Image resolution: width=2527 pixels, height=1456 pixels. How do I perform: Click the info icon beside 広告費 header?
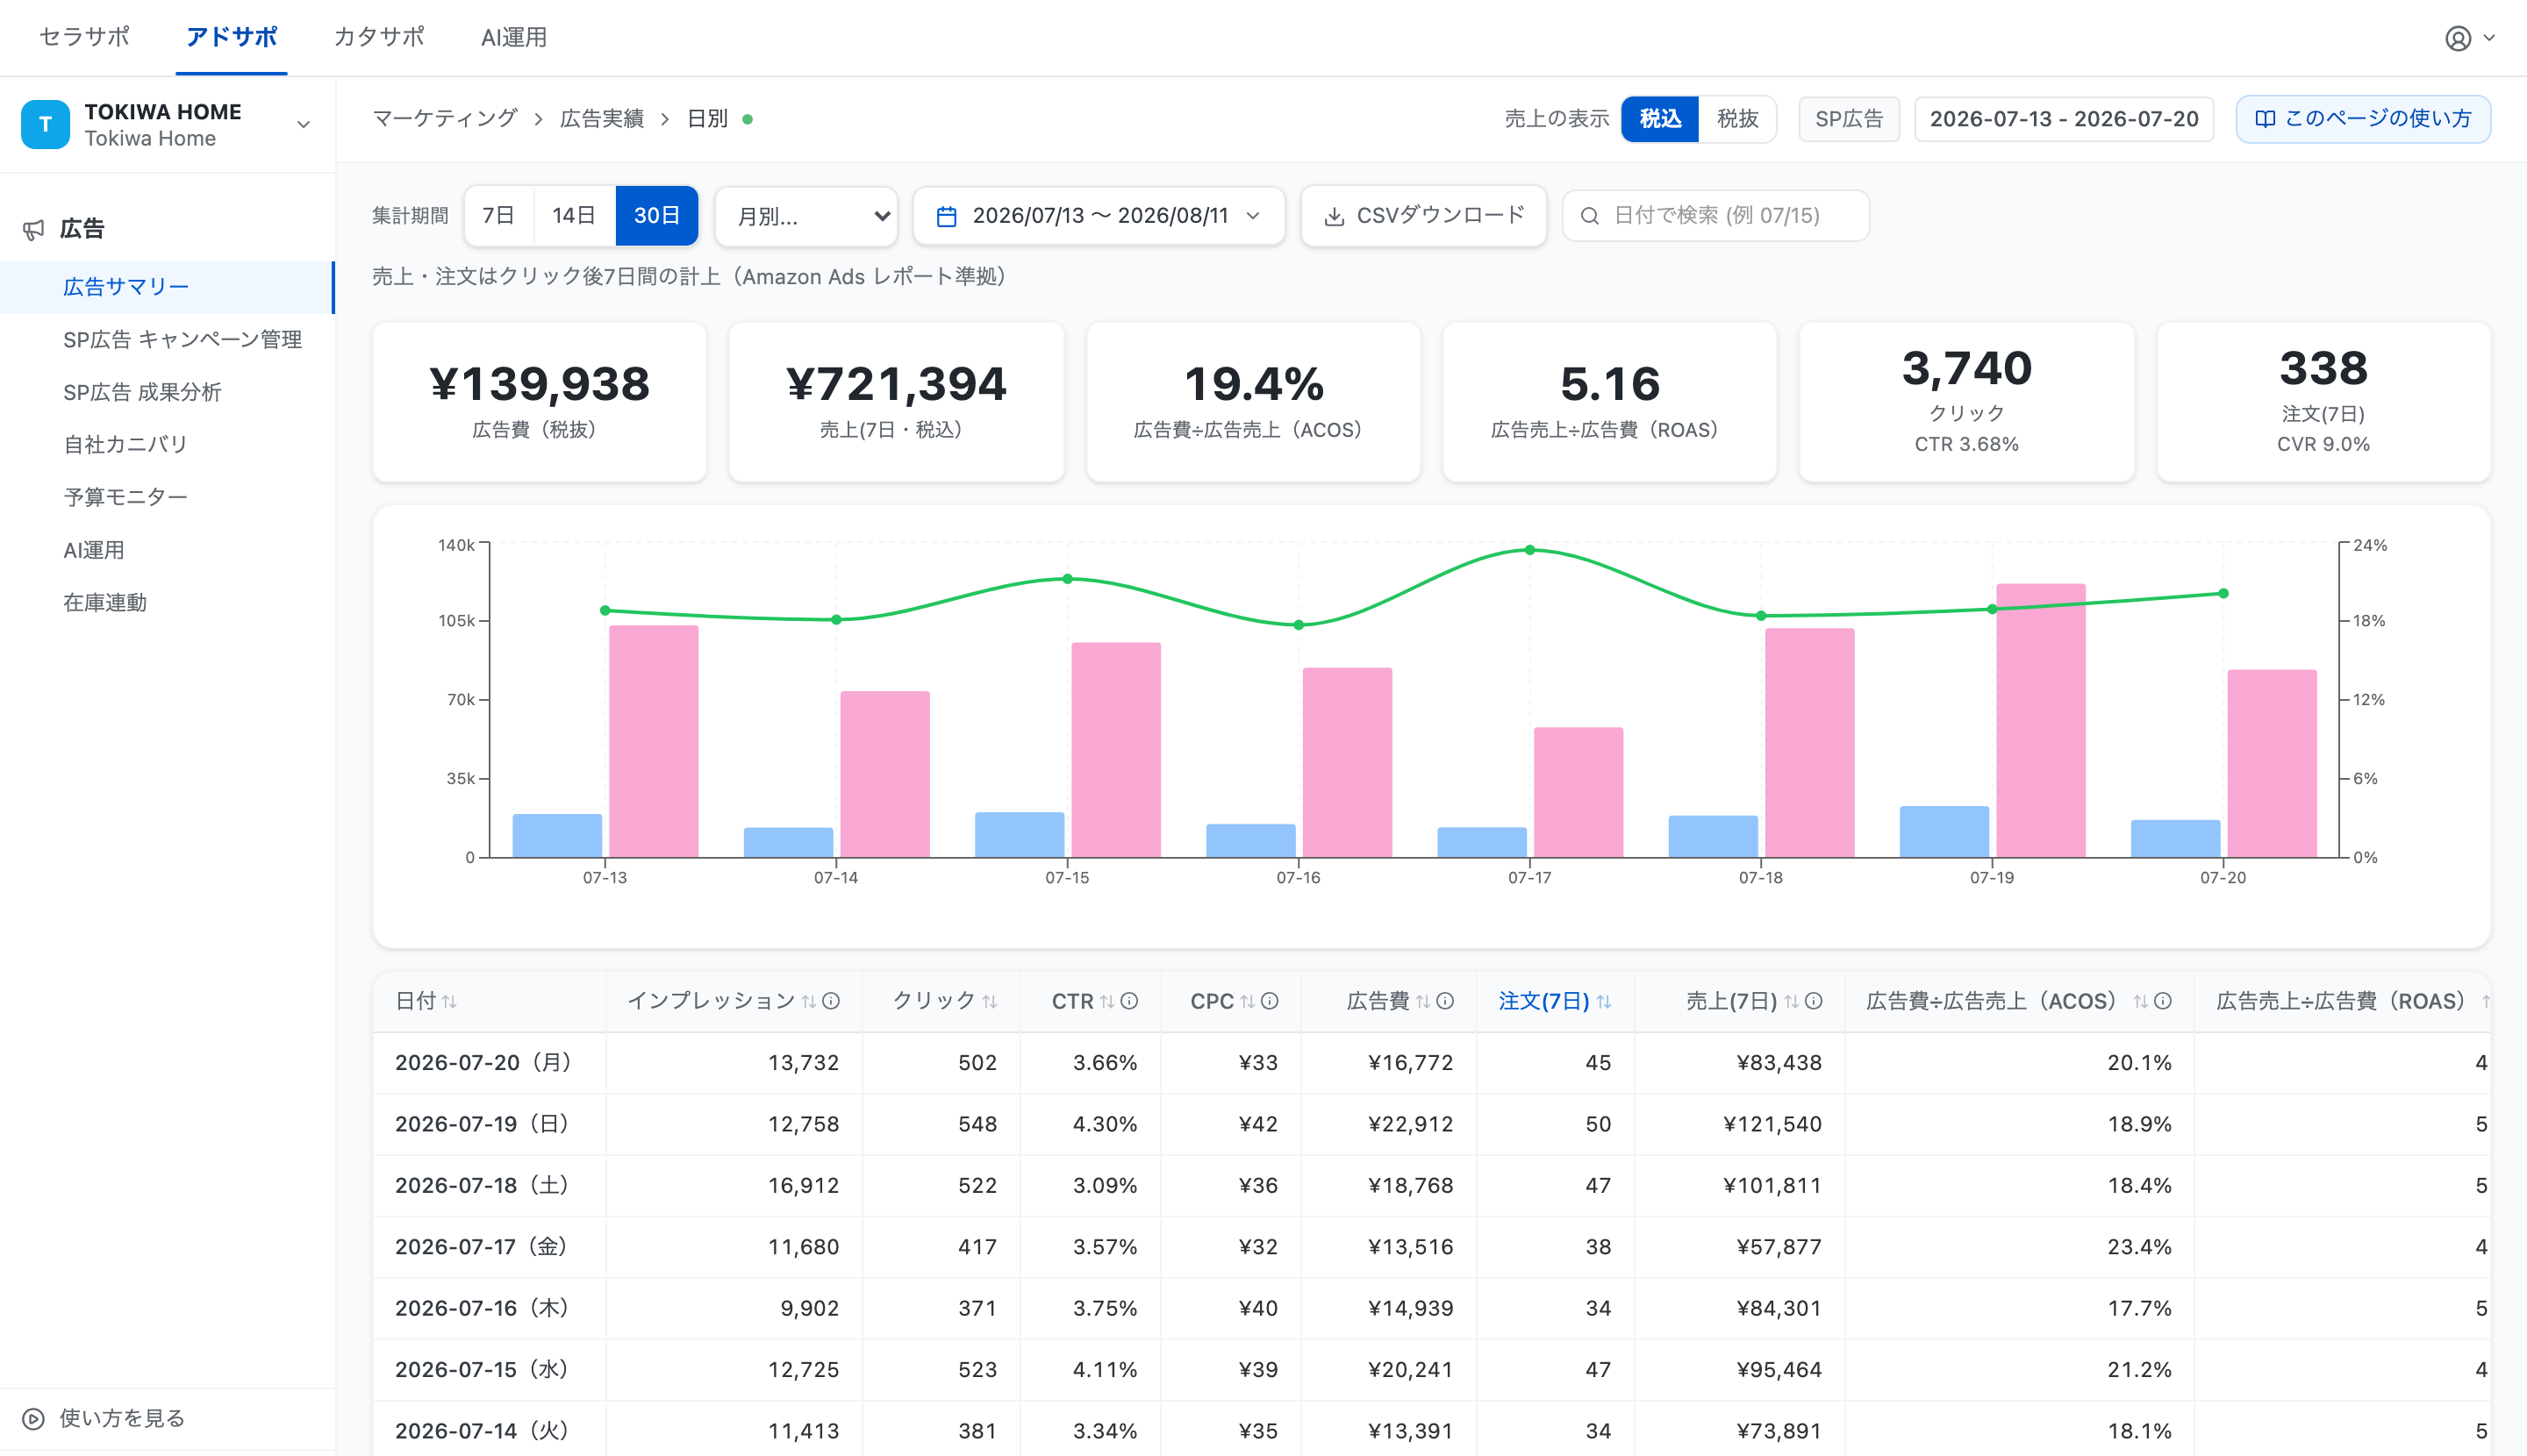coord(1444,1001)
